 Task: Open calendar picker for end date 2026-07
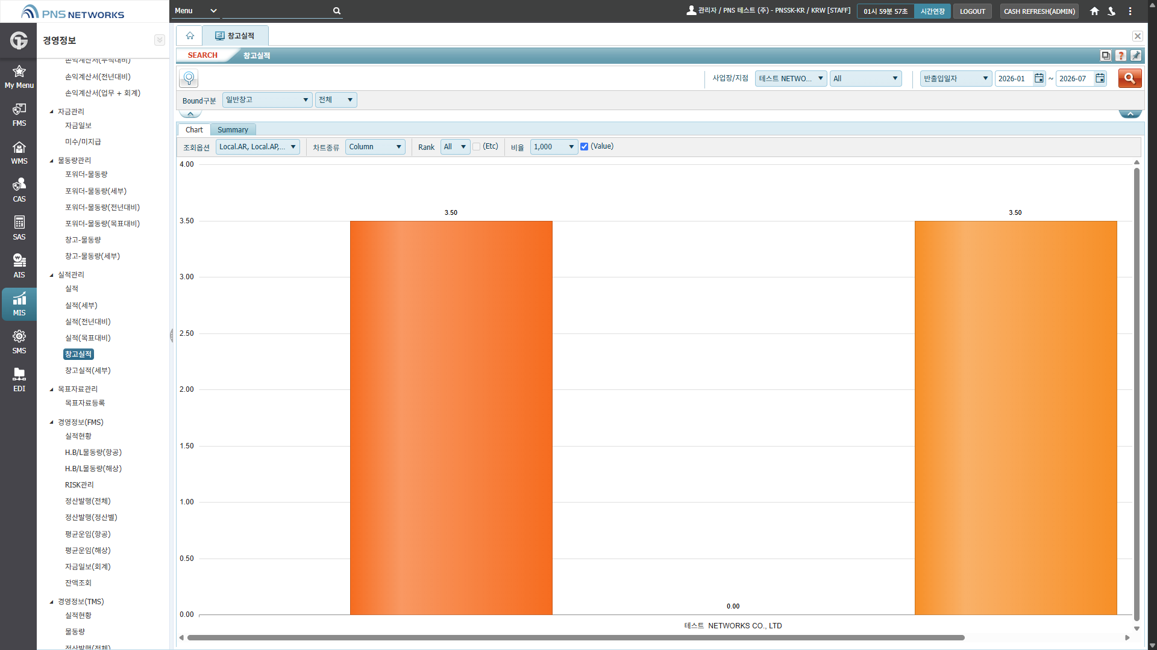tap(1100, 78)
